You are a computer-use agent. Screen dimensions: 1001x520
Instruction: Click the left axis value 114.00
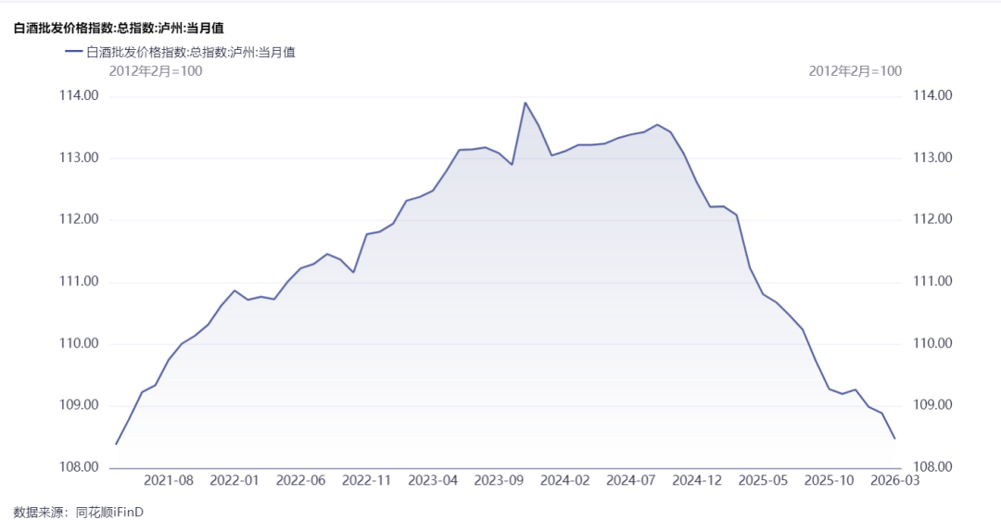tap(79, 95)
